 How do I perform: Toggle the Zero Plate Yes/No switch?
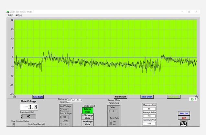[110, 122]
